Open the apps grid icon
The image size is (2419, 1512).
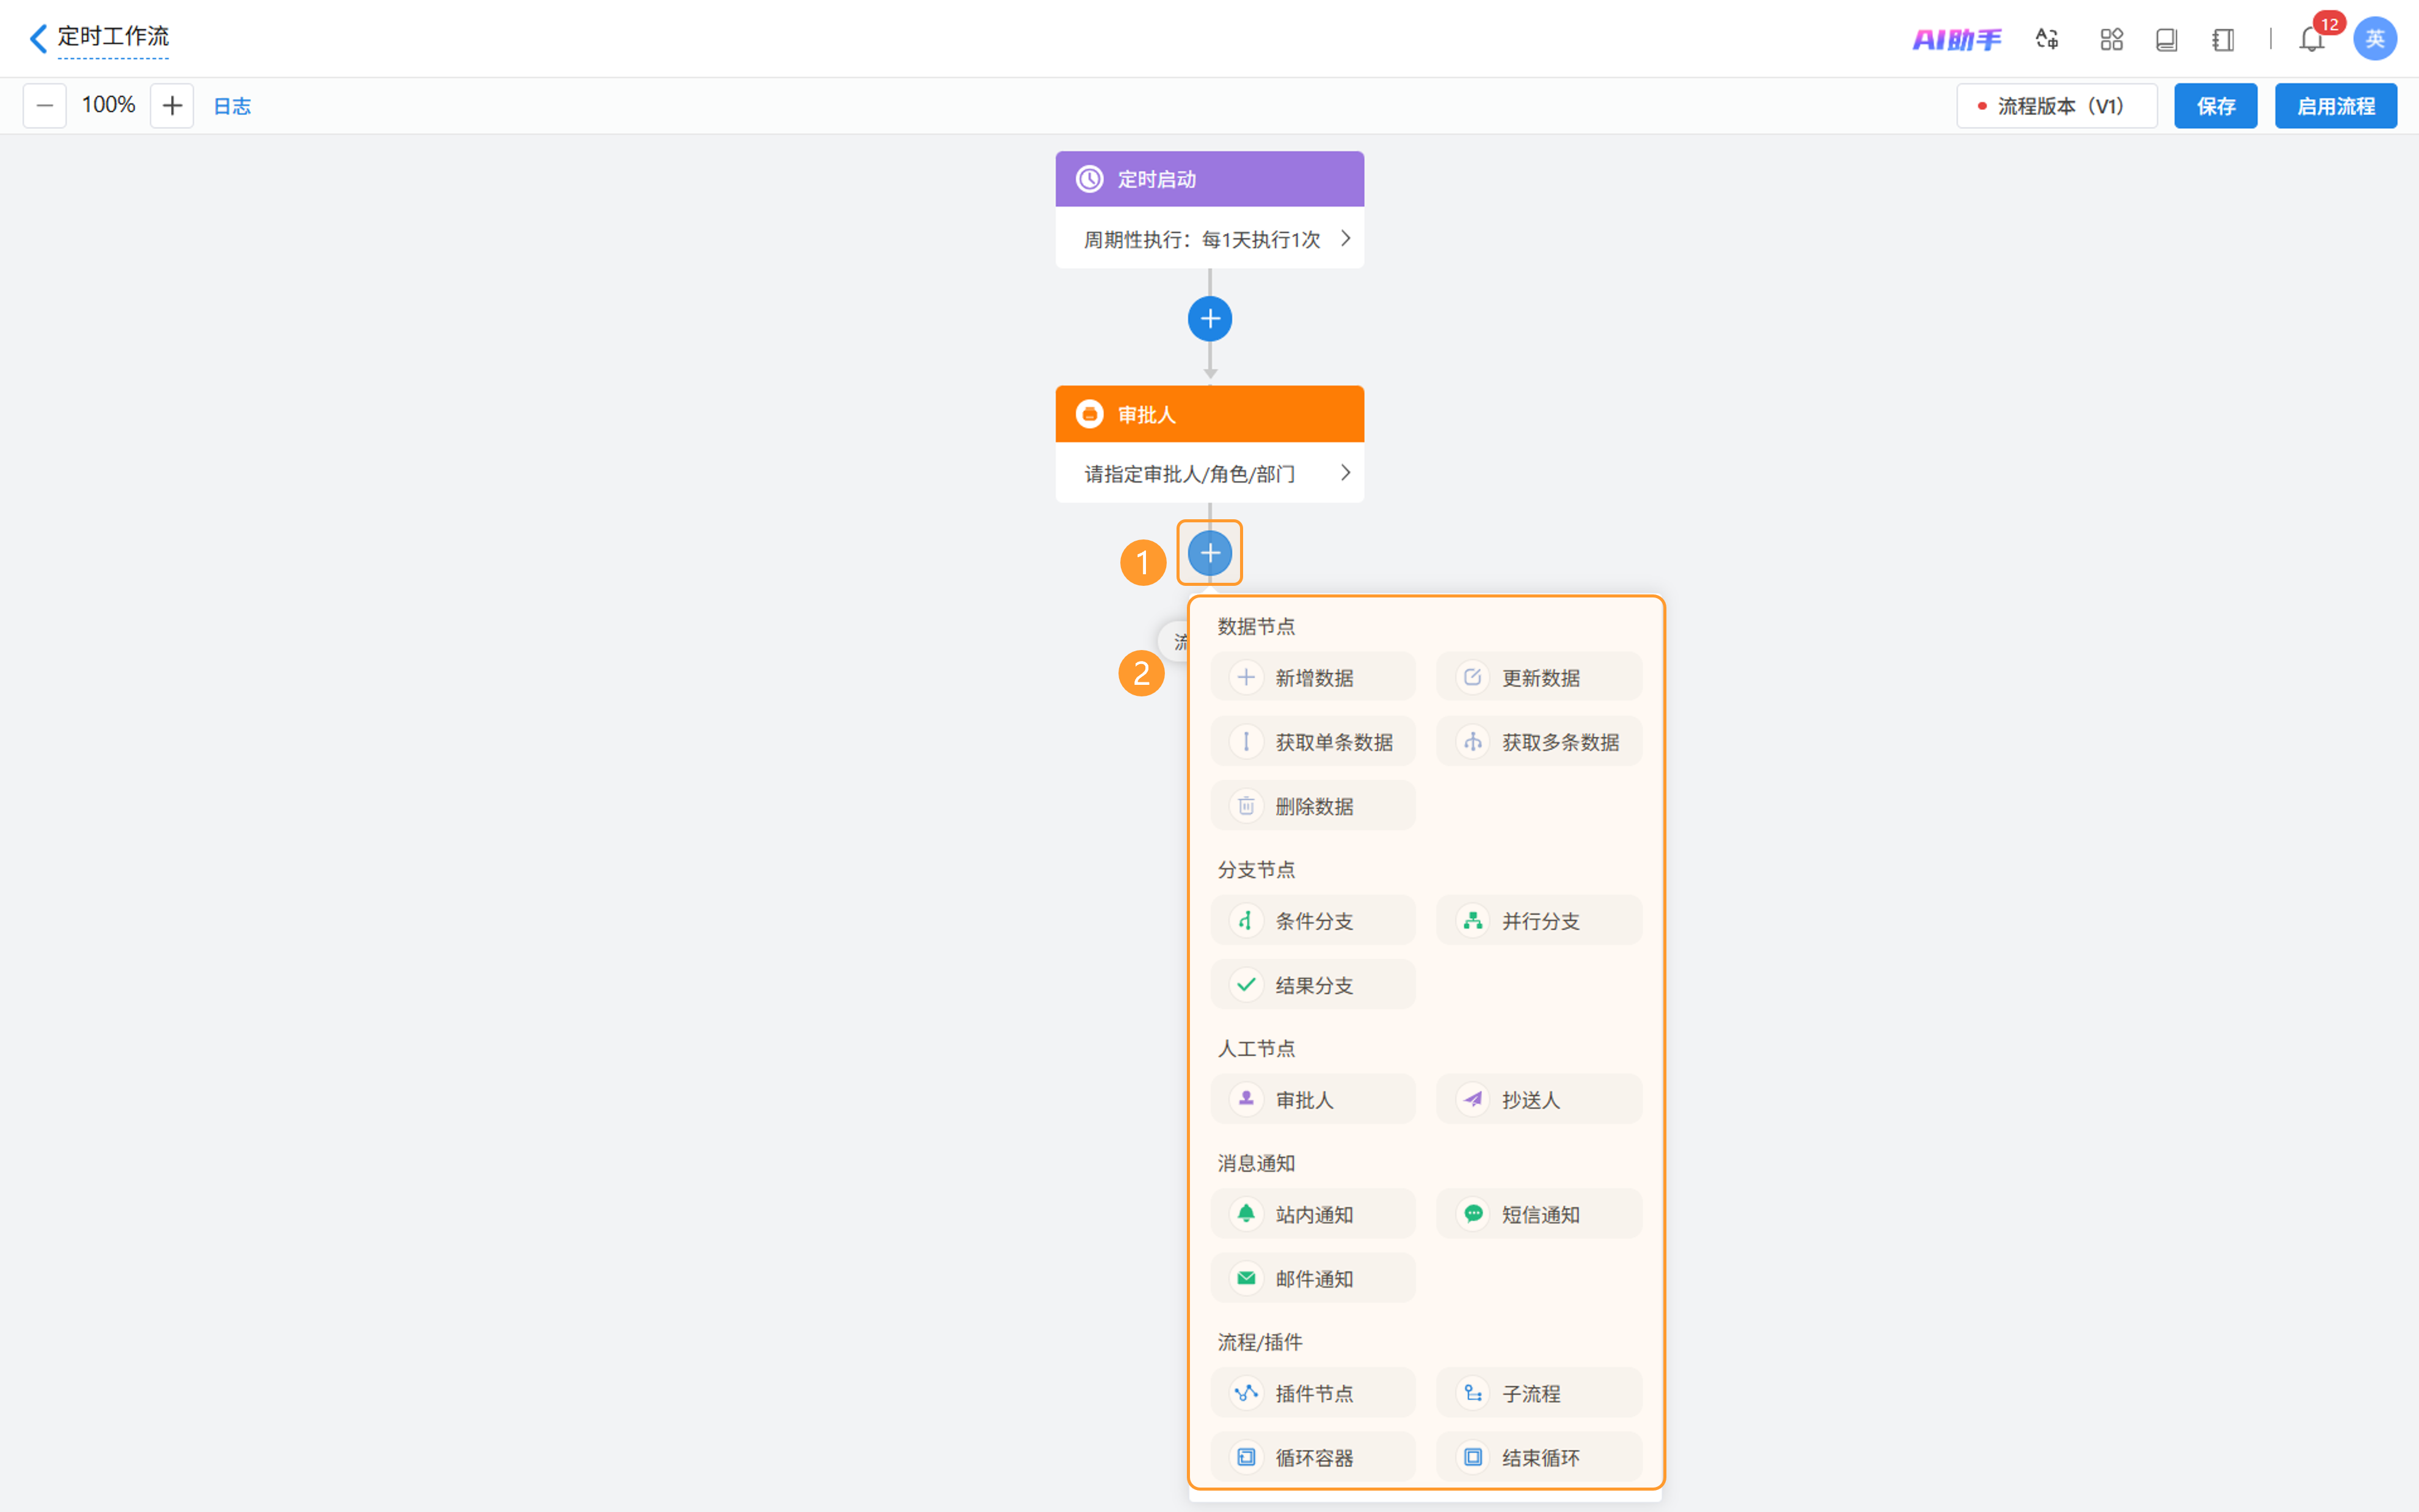(x=2111, y=39)
